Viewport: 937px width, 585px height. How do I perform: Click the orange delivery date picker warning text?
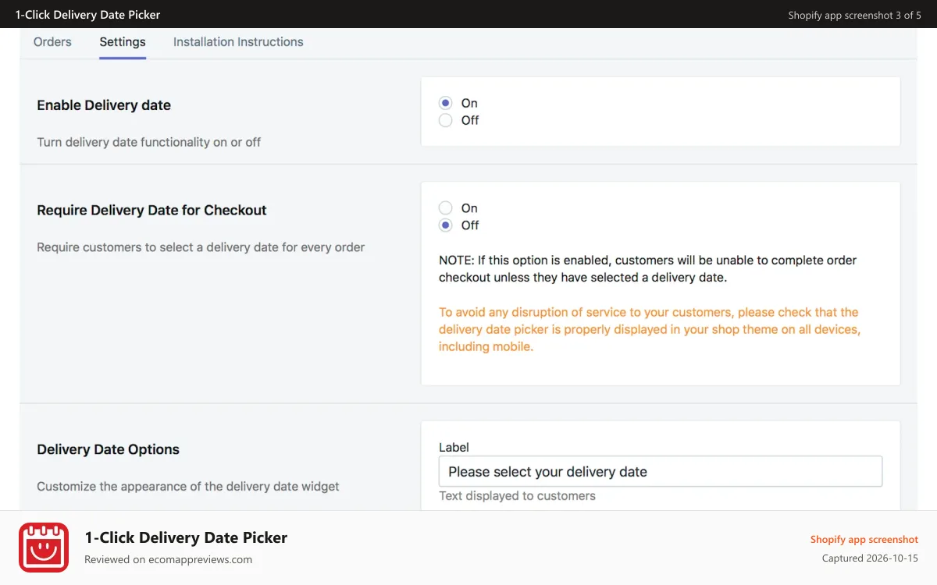coord(650,329)
